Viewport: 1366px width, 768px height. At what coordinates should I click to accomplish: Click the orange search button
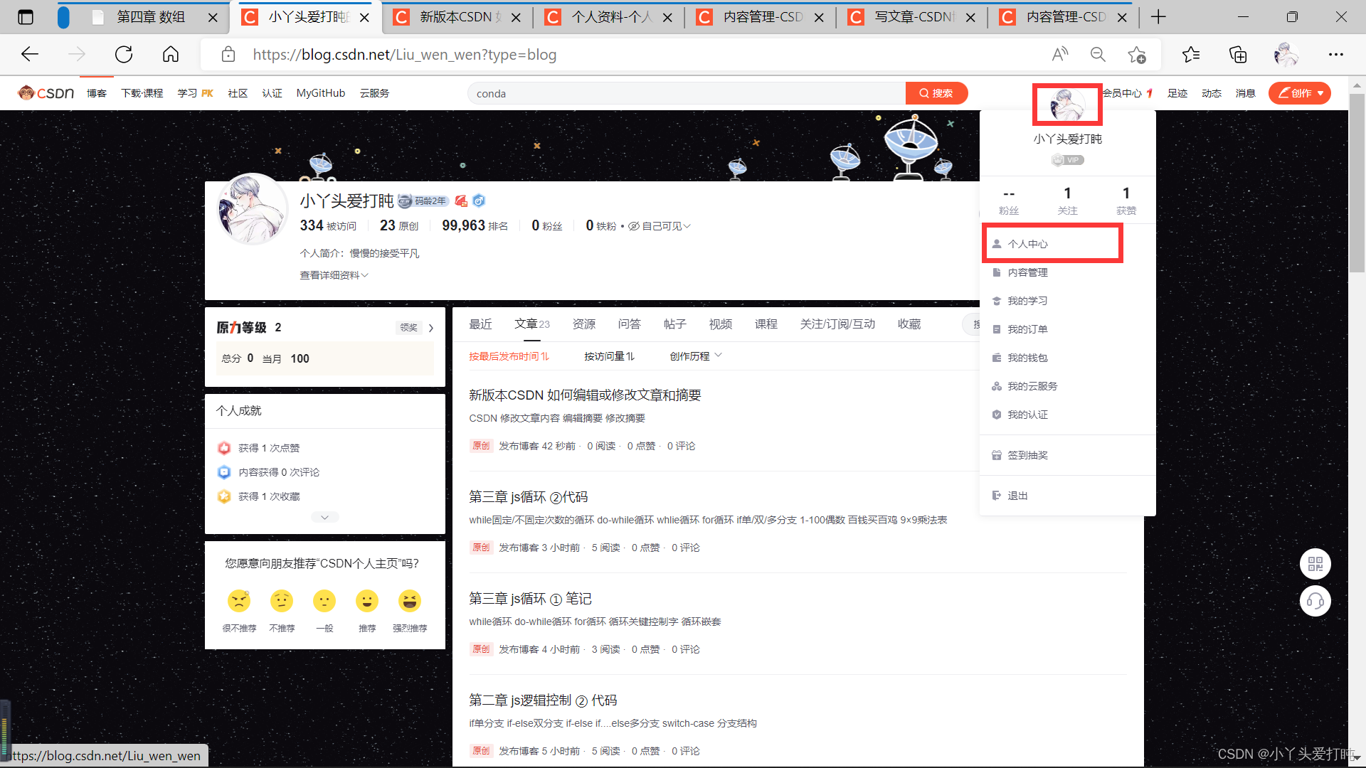coord(936,93)
